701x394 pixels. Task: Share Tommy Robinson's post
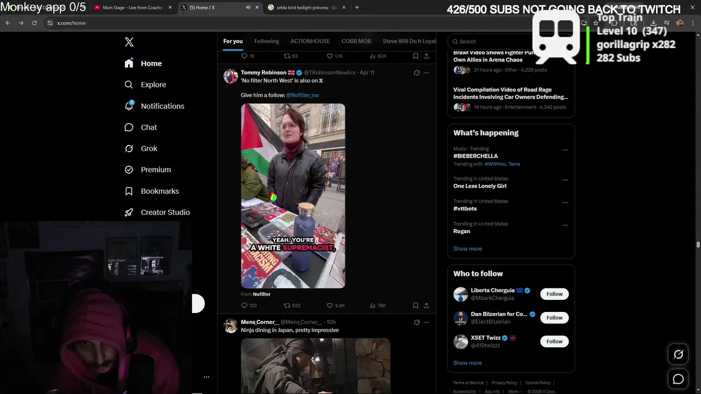[x=427, y=305]
